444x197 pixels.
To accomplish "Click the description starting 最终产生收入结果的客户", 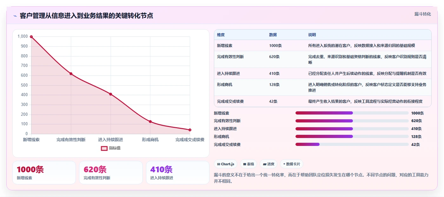I will (365, 102).
